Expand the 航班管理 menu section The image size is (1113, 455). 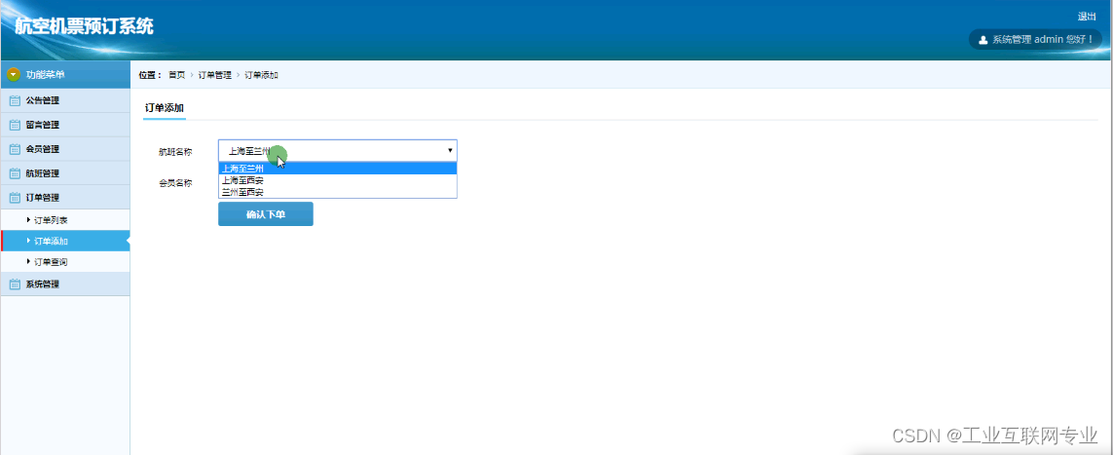[x=65, y=173]
